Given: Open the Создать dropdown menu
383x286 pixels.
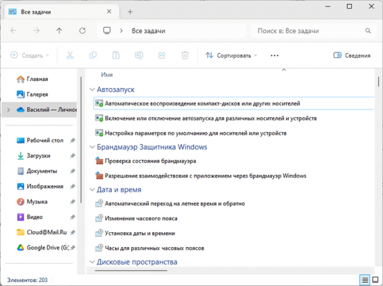Looking at the screenshot, I should click(29, 56).
